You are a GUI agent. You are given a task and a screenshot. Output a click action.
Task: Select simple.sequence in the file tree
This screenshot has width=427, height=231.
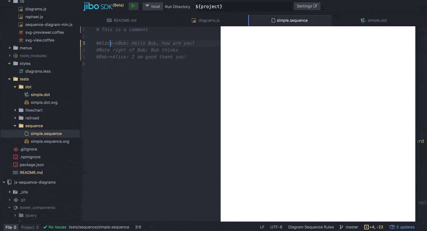46,134
